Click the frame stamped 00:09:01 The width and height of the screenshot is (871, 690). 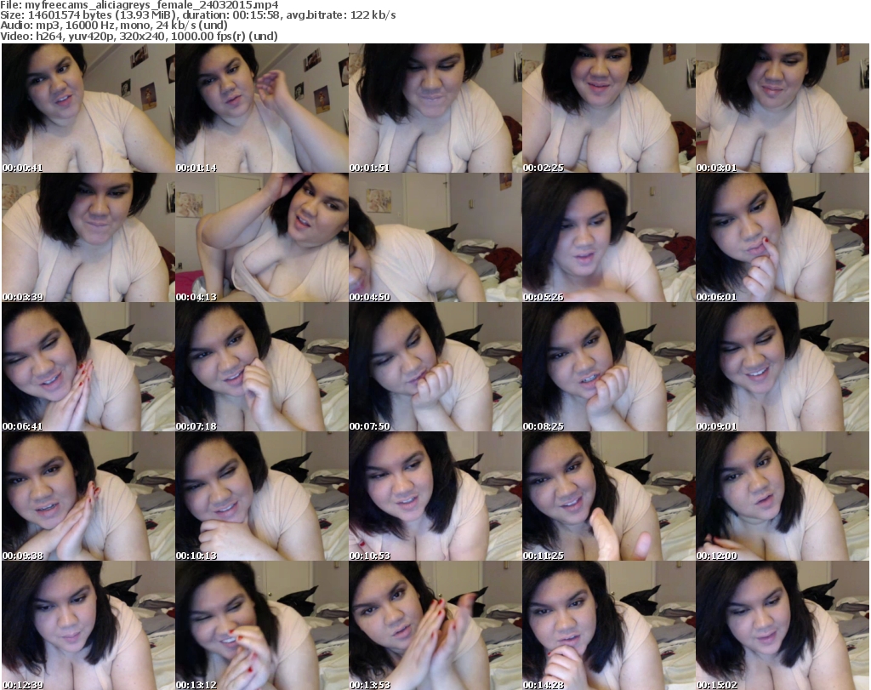point(783,367)
